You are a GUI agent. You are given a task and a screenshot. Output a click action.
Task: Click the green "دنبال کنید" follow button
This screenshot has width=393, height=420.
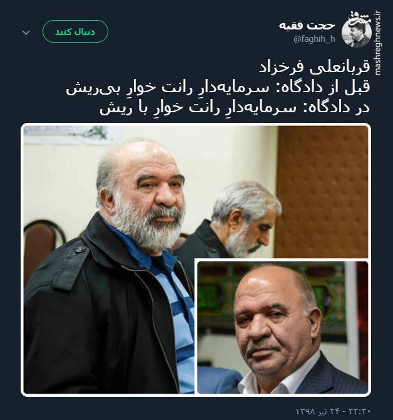75,31
